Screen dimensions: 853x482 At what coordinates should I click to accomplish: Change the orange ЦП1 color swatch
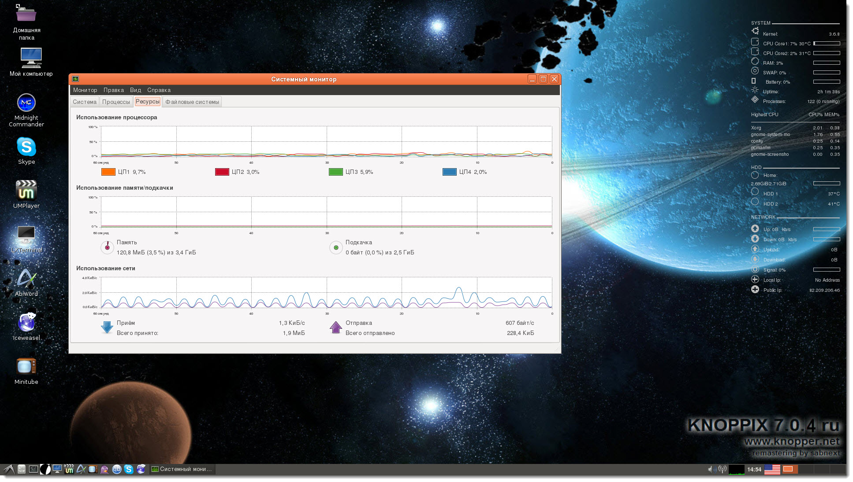pos(108,172)
